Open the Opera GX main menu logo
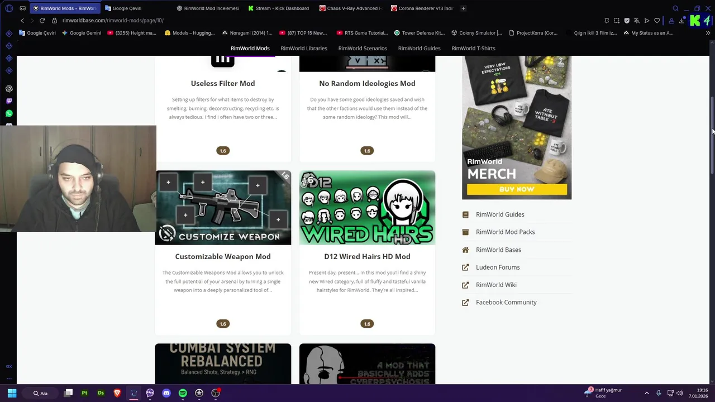This screenshot has height=402, width=715. (9, 8)
